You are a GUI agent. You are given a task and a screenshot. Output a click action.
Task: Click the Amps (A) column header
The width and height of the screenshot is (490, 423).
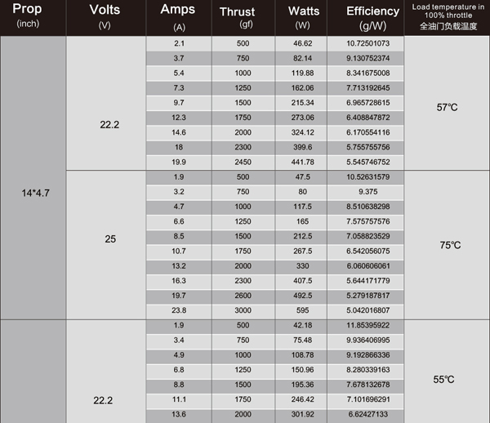179,16
